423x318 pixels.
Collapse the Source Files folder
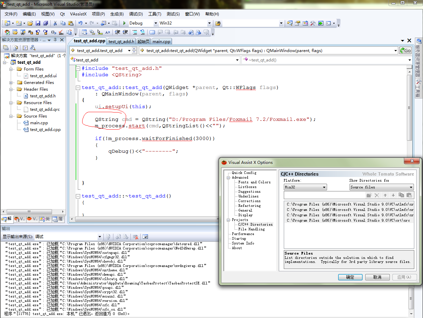click(x=11, y=116)
